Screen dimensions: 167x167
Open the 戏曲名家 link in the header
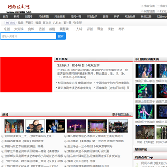(149, 6)
